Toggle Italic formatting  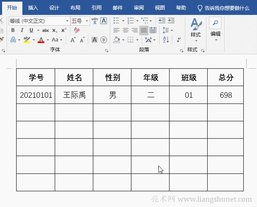22,30
